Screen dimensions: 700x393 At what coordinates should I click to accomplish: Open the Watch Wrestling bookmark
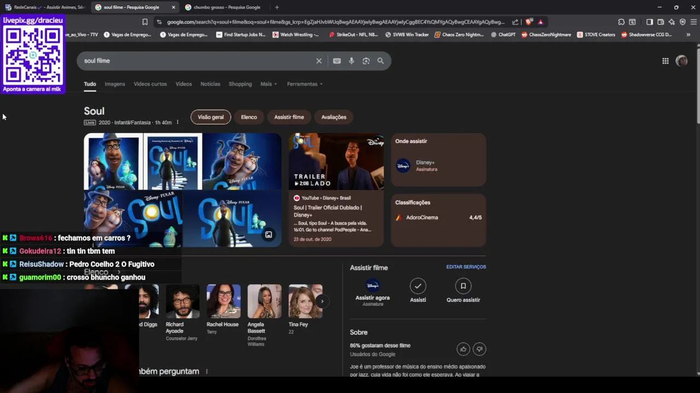tap(295, 34)
